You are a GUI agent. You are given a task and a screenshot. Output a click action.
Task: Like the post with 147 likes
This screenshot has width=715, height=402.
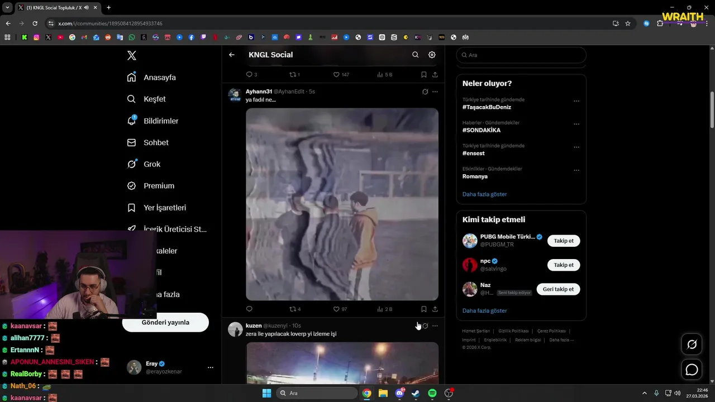coord(341,74)
